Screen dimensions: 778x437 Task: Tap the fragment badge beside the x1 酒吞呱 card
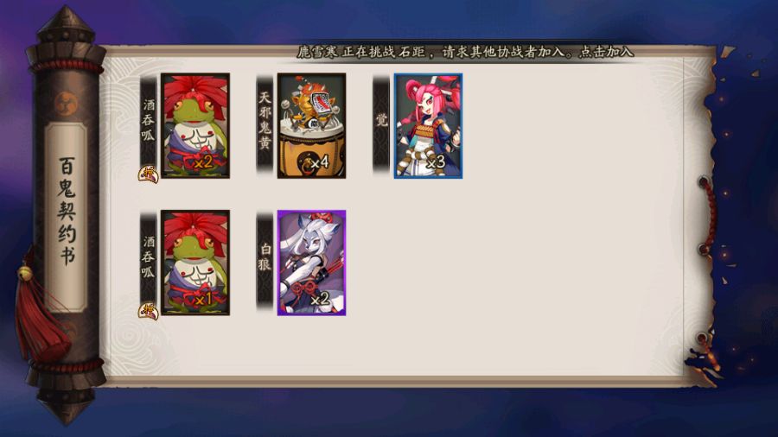[148, 311]
